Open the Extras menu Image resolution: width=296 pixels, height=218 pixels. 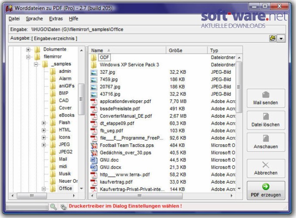[x=56, y=19]
